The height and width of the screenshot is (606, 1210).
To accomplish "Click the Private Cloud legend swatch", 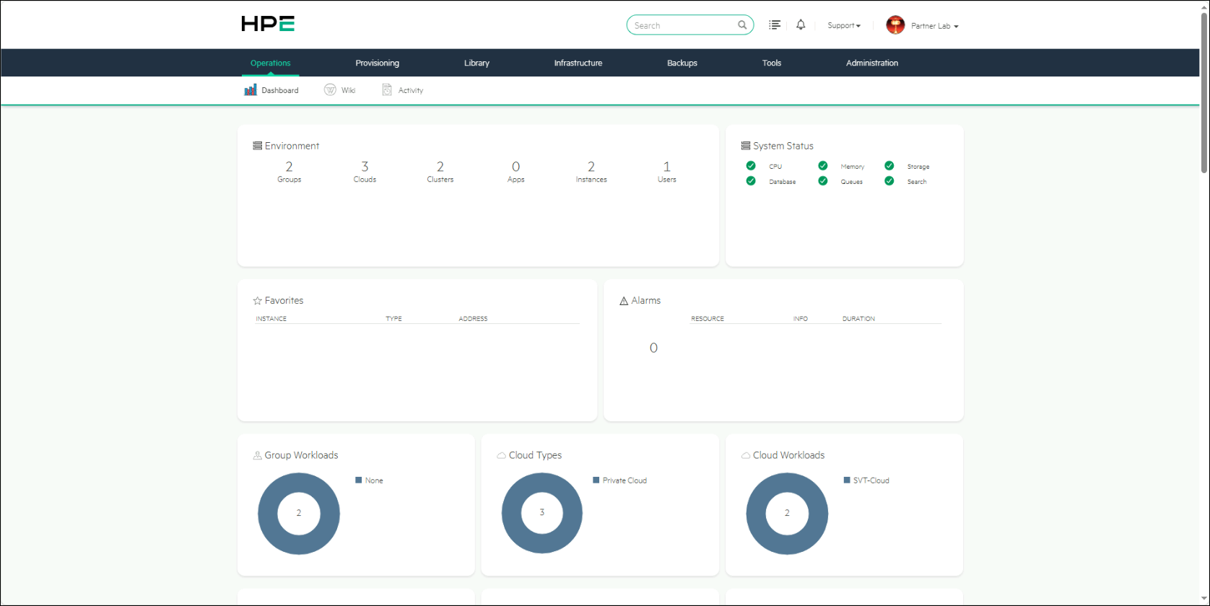I will coord(596,480).
